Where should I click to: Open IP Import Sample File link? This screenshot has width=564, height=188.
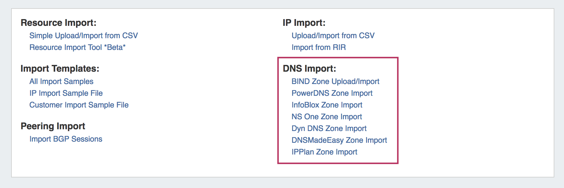66,93
